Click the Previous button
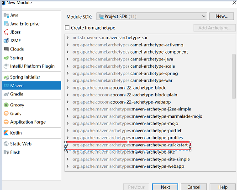The height and width of the screenshot is (190, 237). pyautogui.click(x=136, y=187)
